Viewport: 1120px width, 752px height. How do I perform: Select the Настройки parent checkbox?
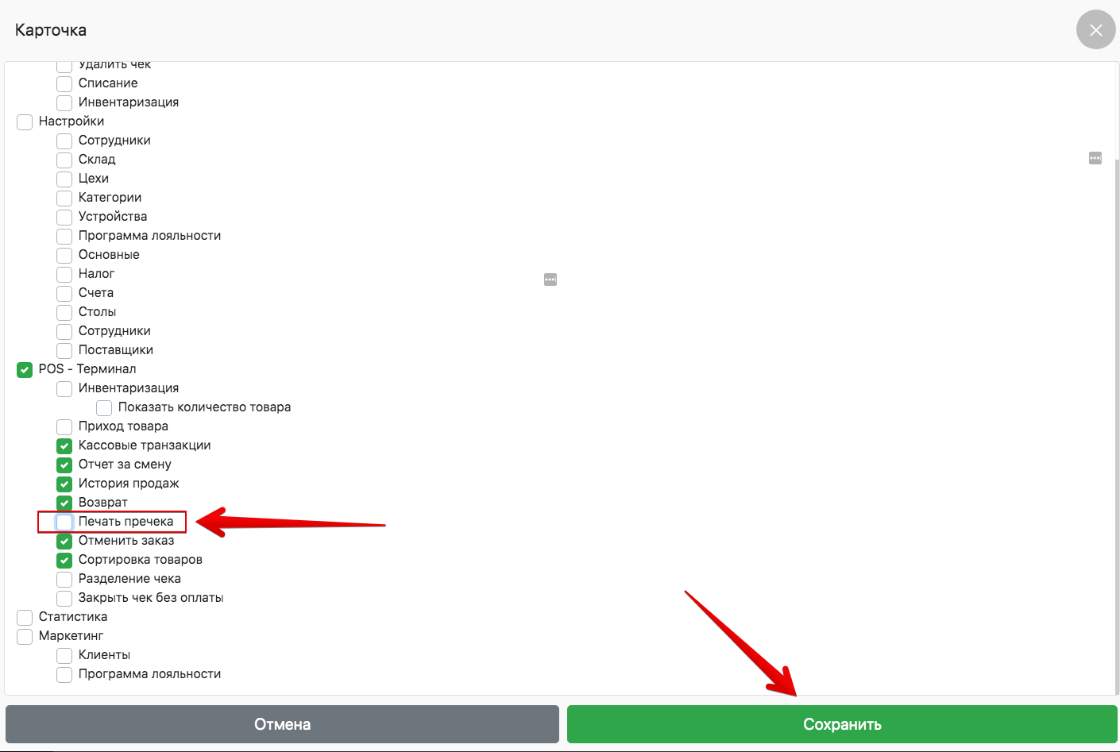[25, 121]
